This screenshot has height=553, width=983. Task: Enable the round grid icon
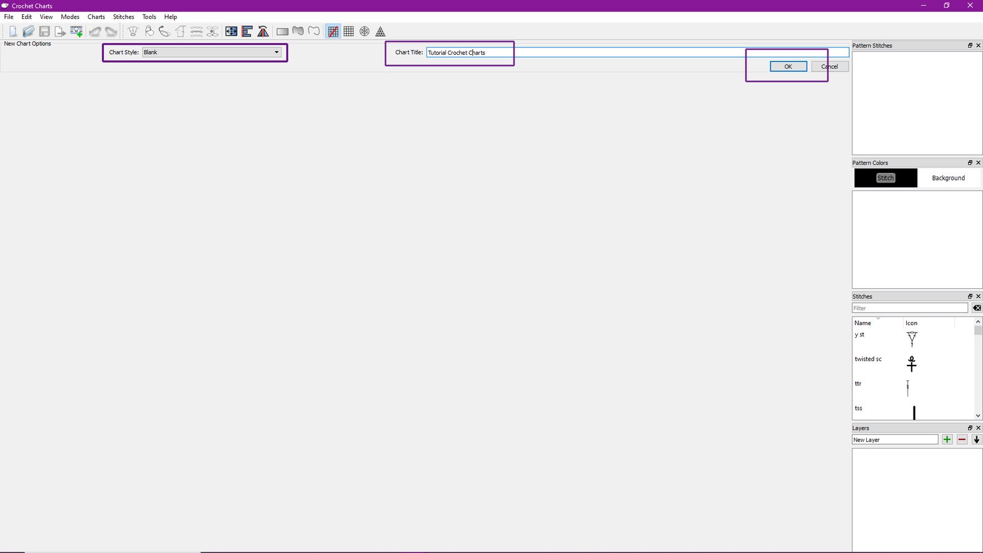[365, 31]
